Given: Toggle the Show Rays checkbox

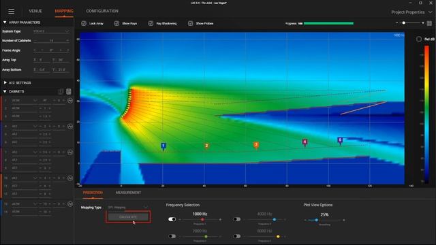Looking at the screenshot, I should click(116, 24).
